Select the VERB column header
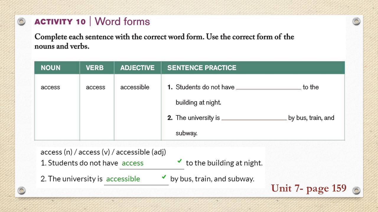Screen dimensions: 378x212 (95, 68)
